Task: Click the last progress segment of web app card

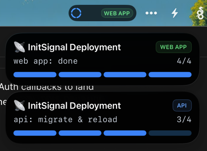Action: point(170,74)
